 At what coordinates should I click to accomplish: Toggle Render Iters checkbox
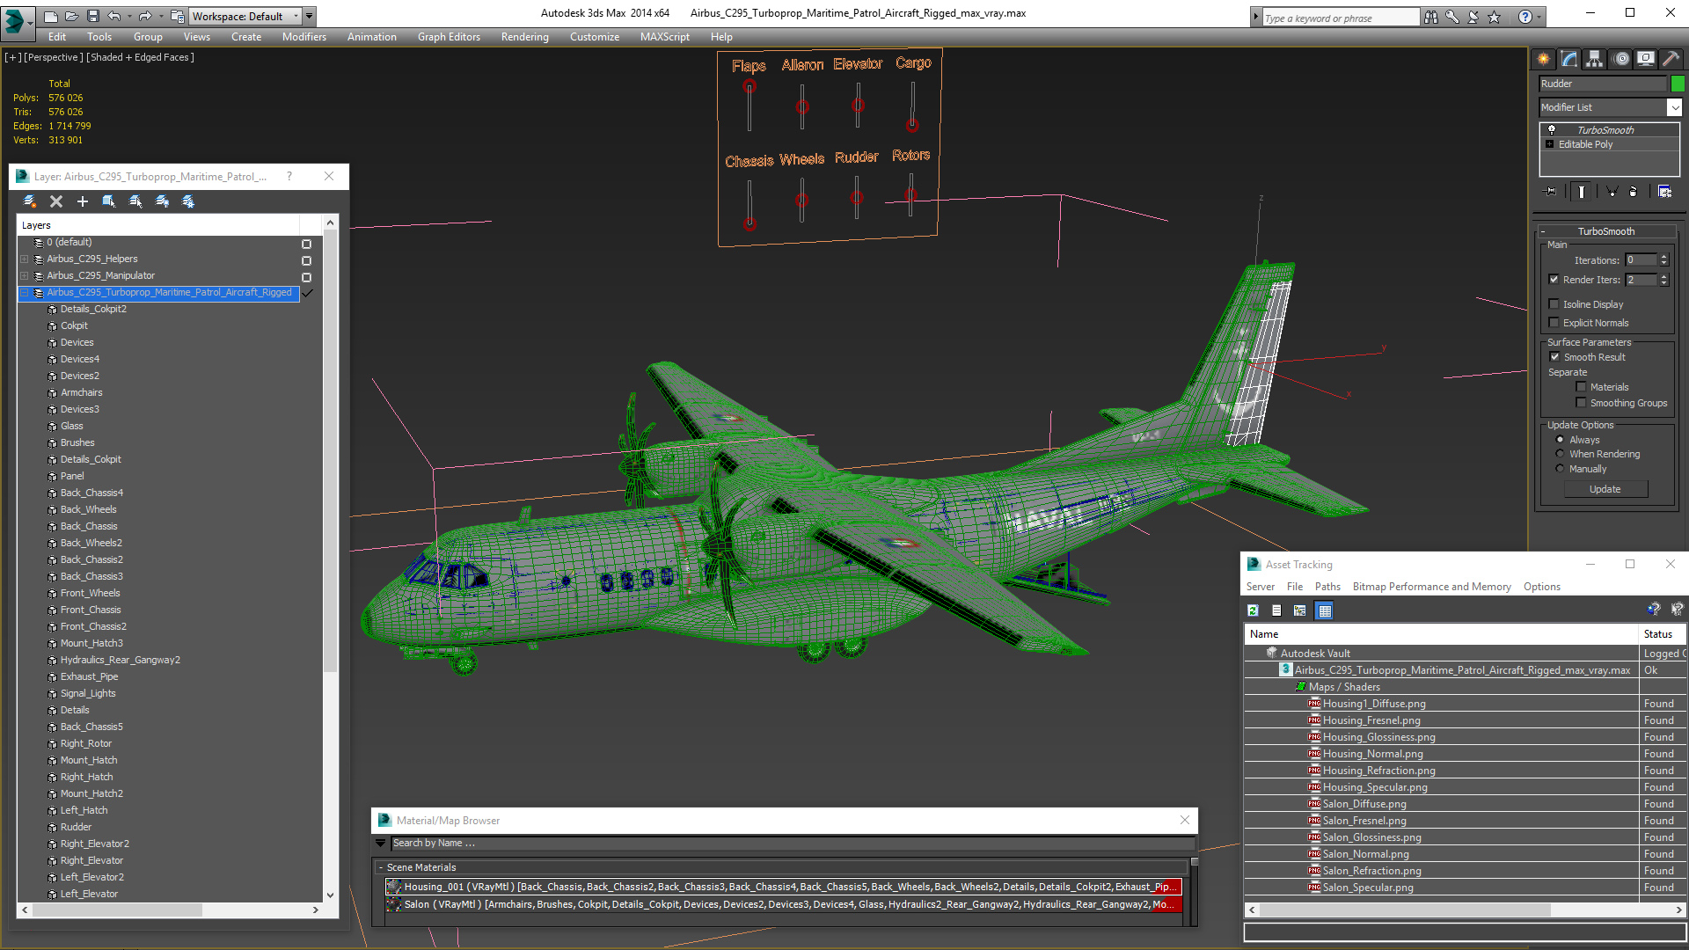pos(1554,280)
